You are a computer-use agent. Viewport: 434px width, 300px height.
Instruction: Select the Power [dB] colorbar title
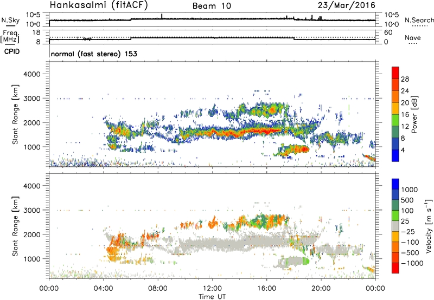414,114
